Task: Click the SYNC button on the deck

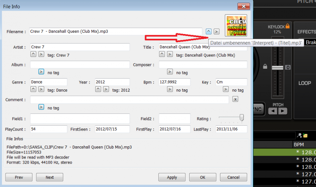Action: [x=259, y=110]
